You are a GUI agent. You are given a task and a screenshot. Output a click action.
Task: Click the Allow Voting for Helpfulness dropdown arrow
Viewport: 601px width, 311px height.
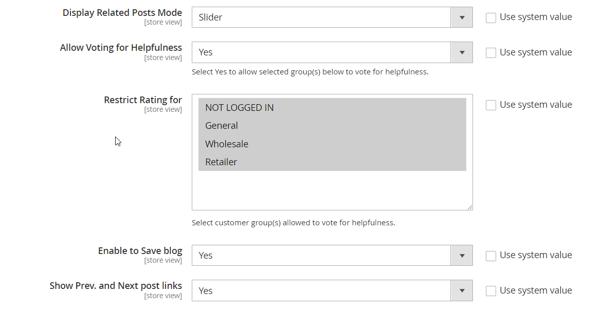(462, 52)
